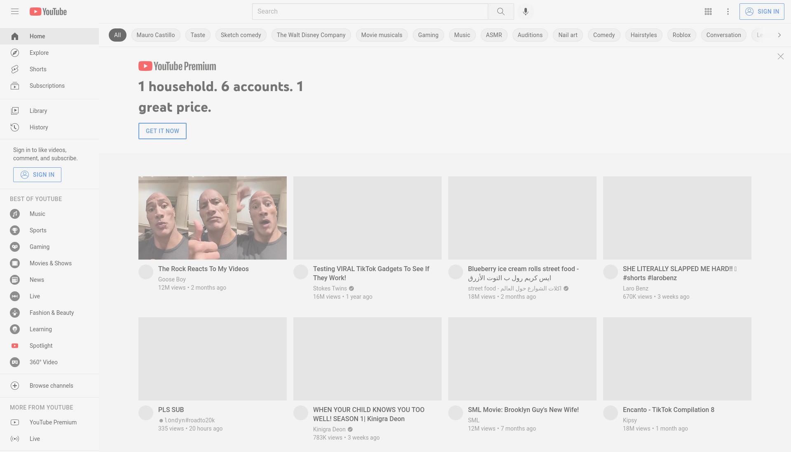Open Kipsy channel link
Viewport: 791px width, 452px height.
pyautogui.click(x=630, y=420)
